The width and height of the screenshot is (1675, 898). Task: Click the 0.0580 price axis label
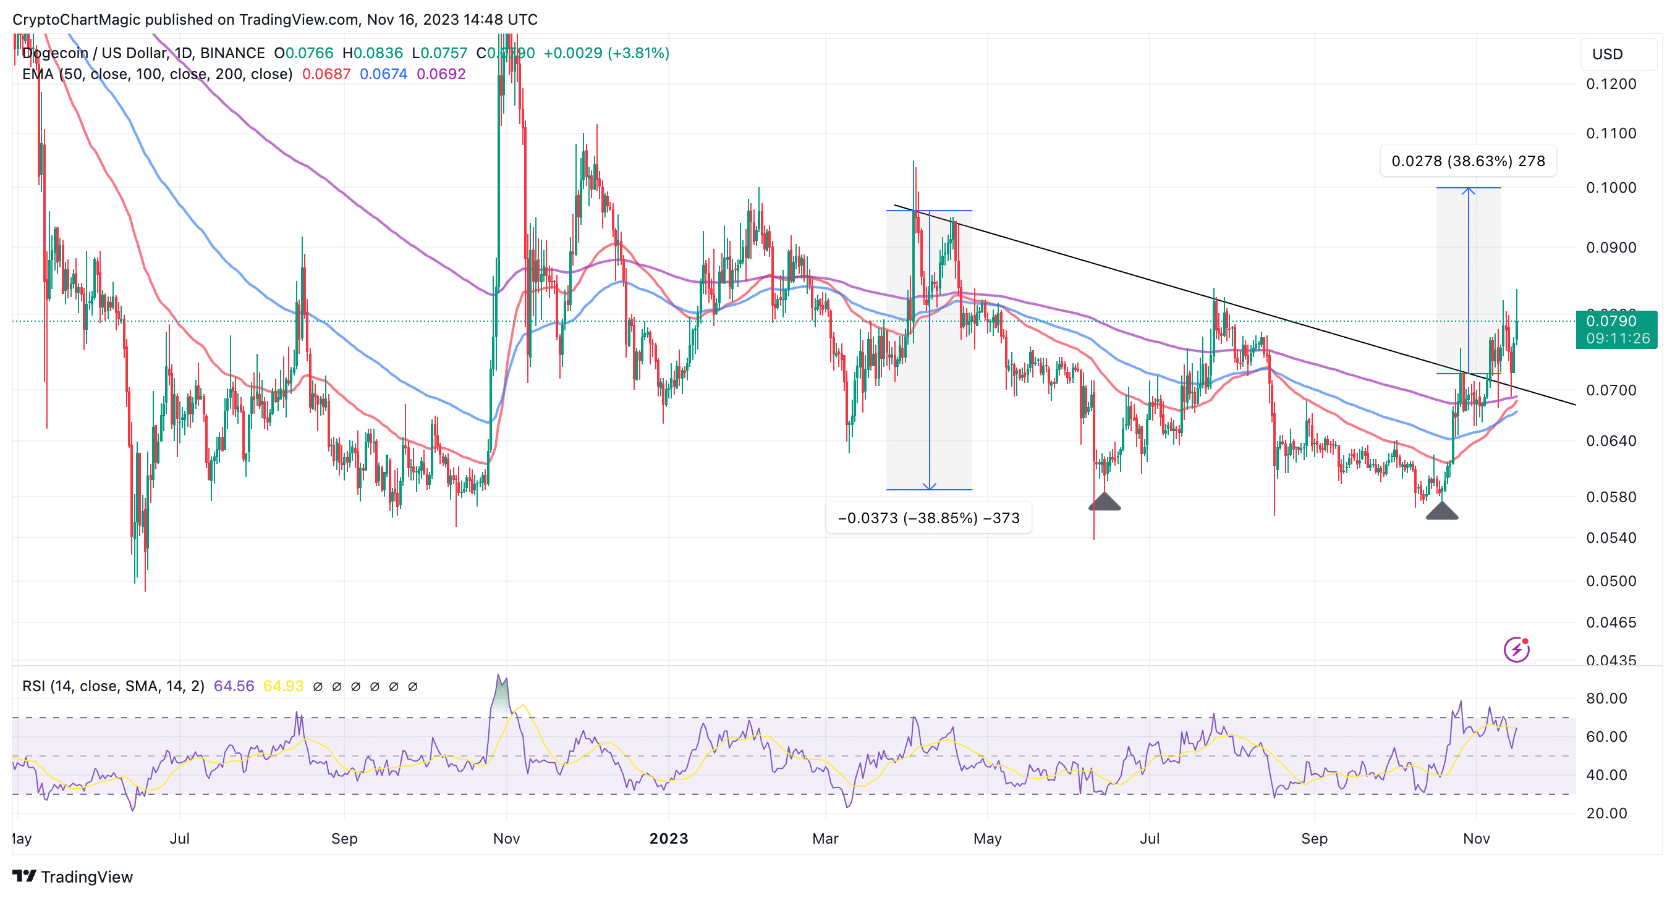coord(1611,497)
